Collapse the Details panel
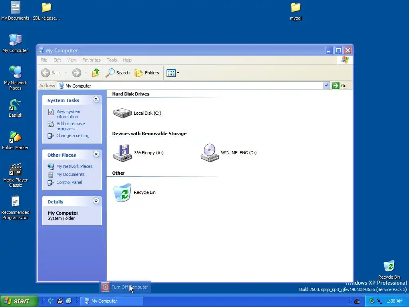Image resolution: width=409 pixels, height=307 pixels. [x=96, y=201]
